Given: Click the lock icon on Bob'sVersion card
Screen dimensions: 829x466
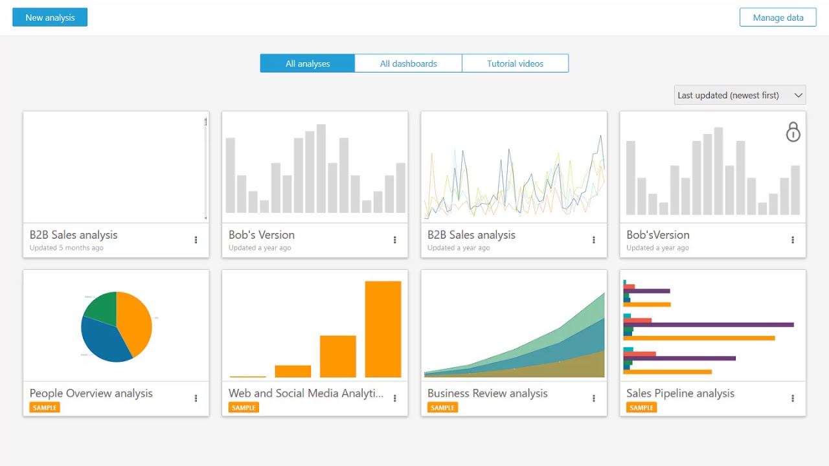Looking at the screenshot, I should coord(793,132).
